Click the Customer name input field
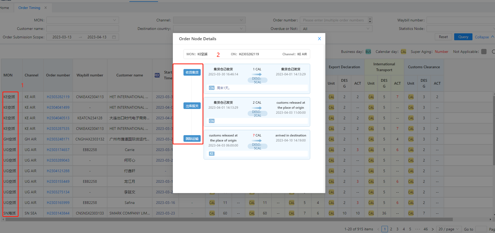Image resolution: width=495 pixels, height=233 pixels. (x=83, y=29)
